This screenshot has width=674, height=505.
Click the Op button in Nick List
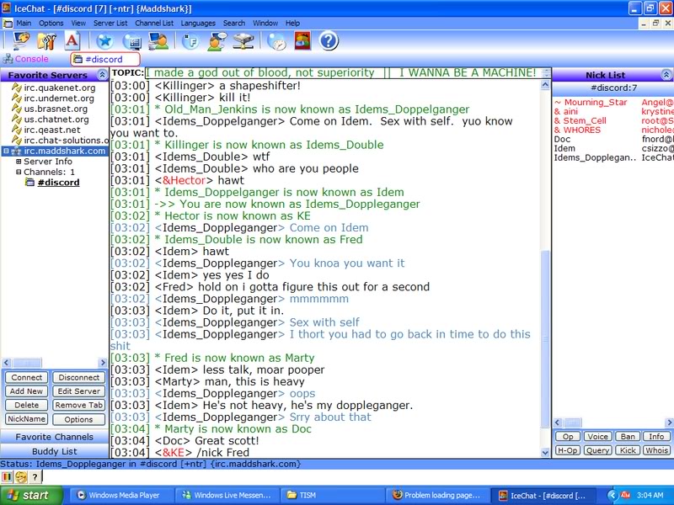pos(568,436)
